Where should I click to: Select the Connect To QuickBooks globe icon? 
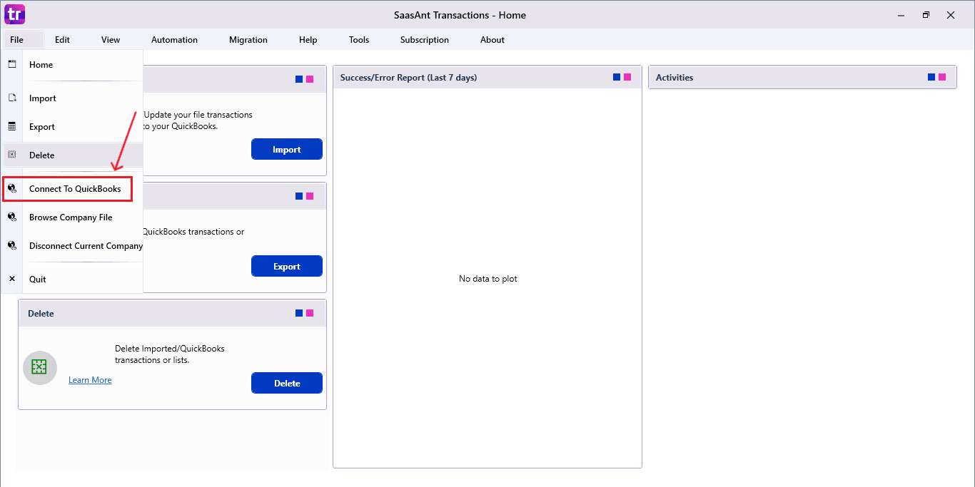12,188
